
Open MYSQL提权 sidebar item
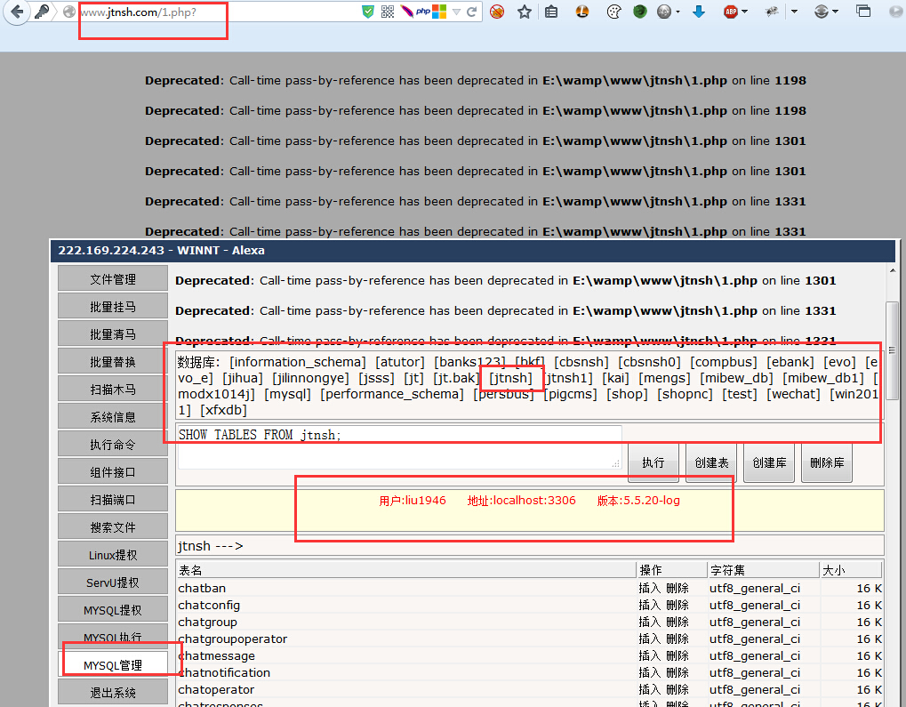tap(113, 610)
